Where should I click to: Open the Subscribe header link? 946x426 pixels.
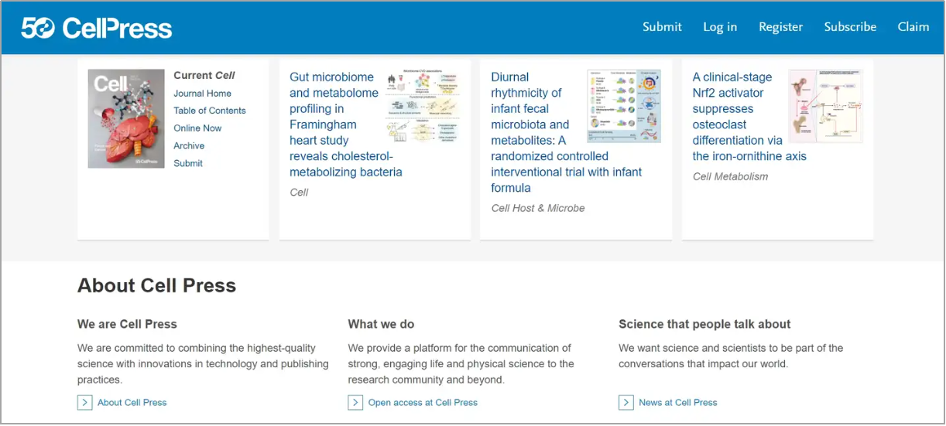click(850, 26)
